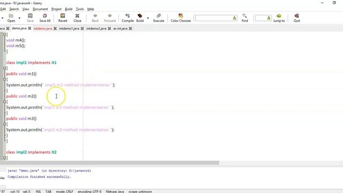Compile the current file

[128, 18]
